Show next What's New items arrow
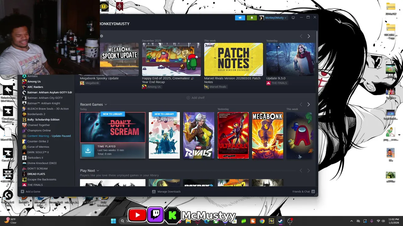The image size is (403, 226). pyautogui.click(x=309, y=36)
